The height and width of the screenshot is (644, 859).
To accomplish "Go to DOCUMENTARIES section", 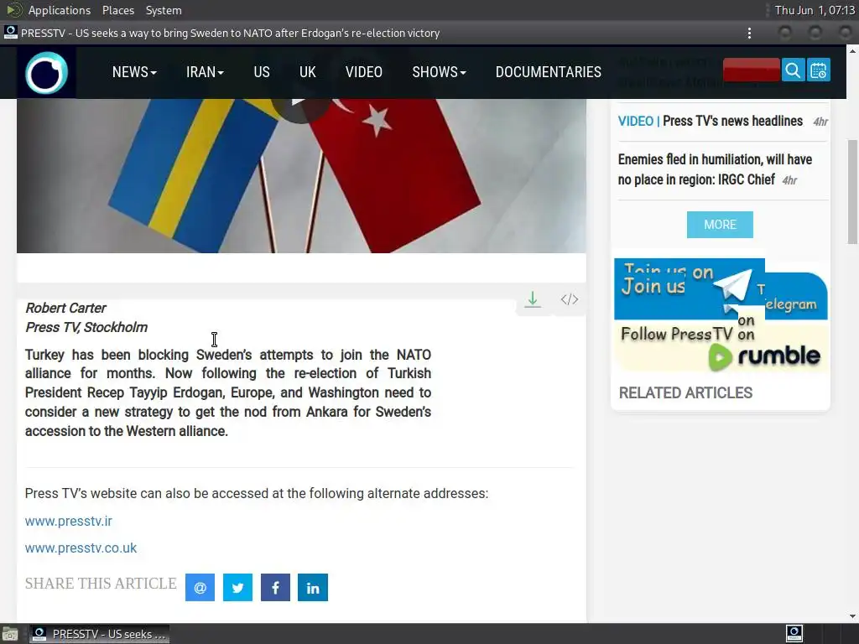I will pos(549,72).
